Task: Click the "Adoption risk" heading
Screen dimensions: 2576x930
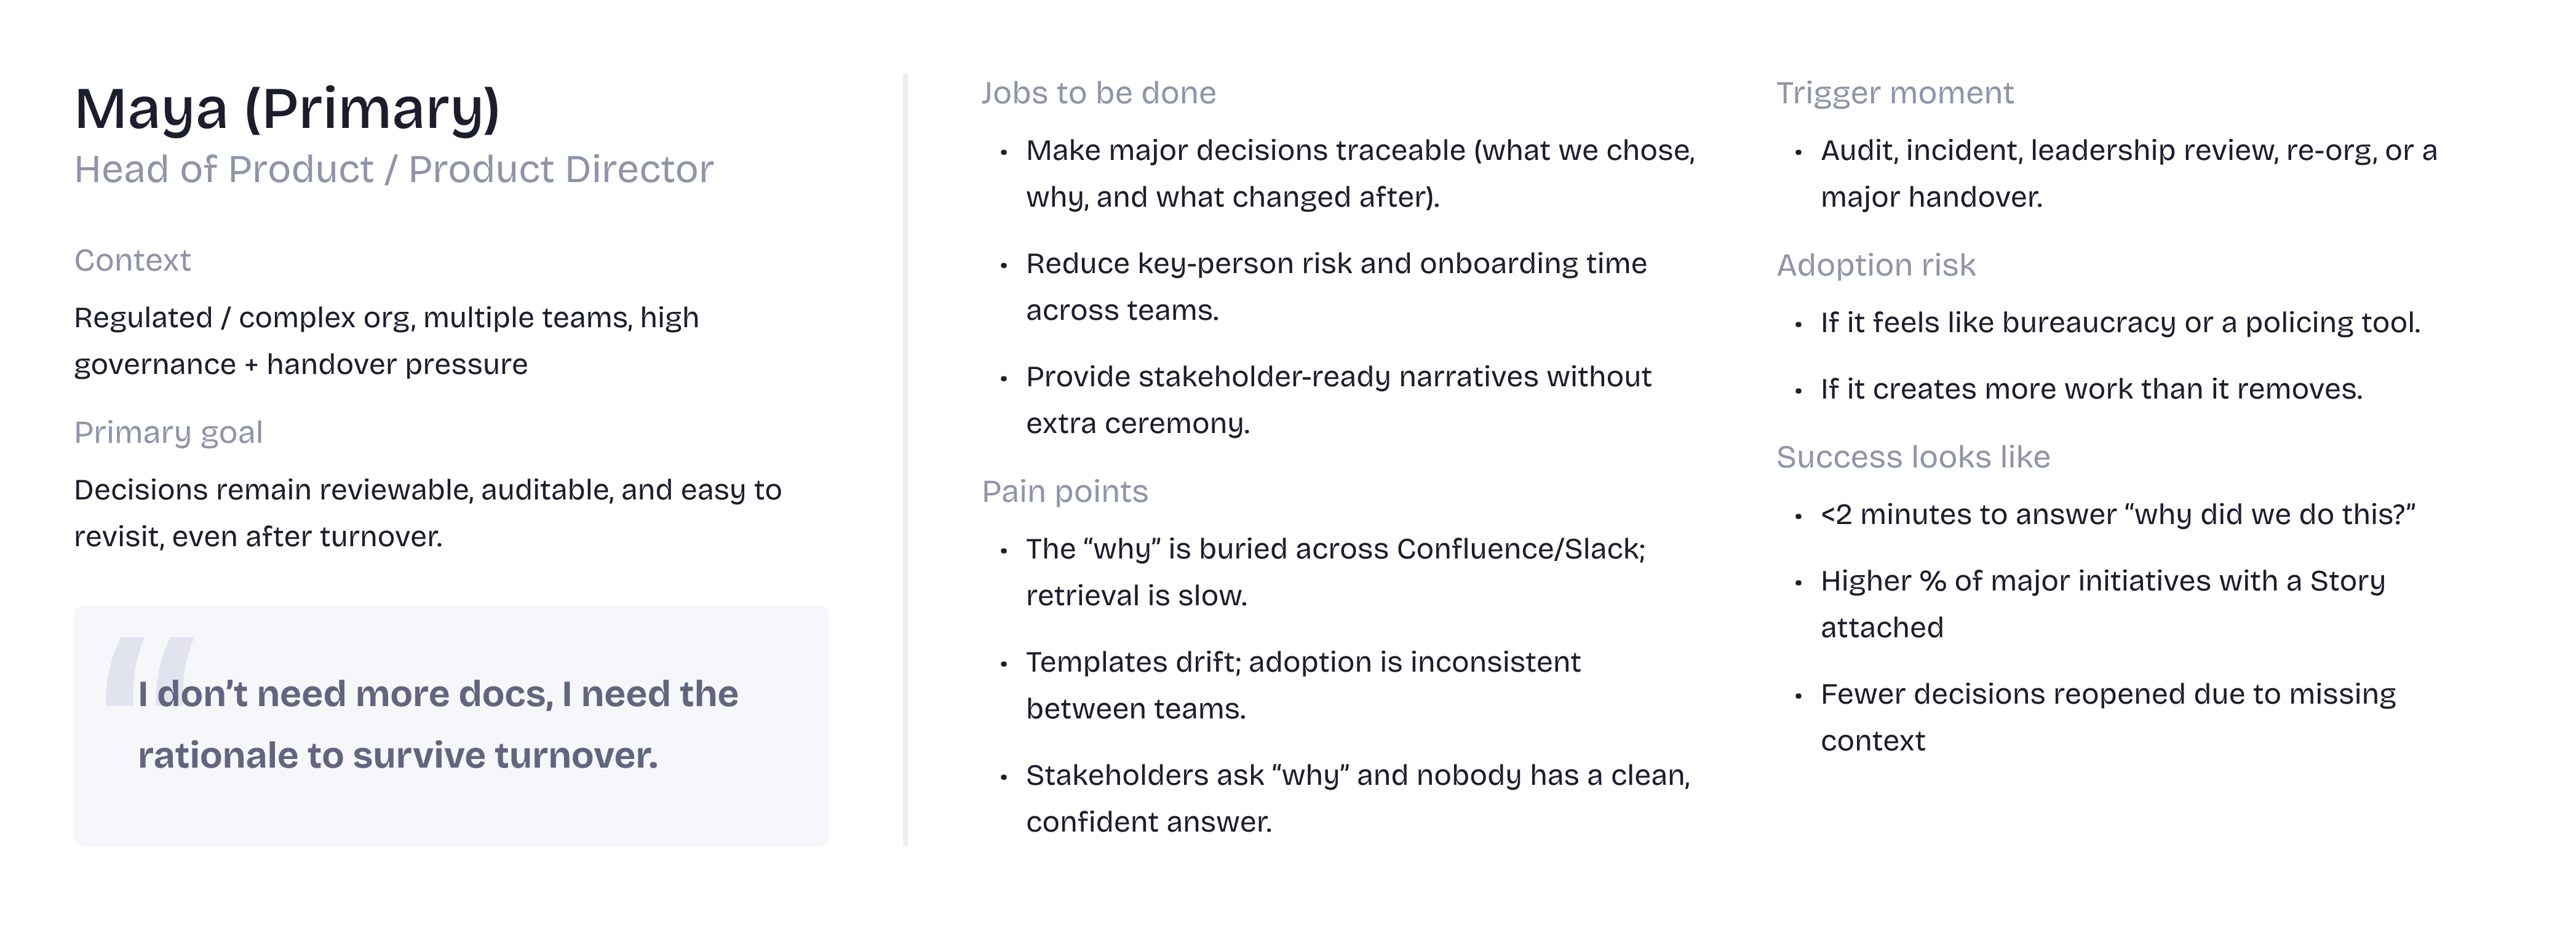Action: 1875,265
